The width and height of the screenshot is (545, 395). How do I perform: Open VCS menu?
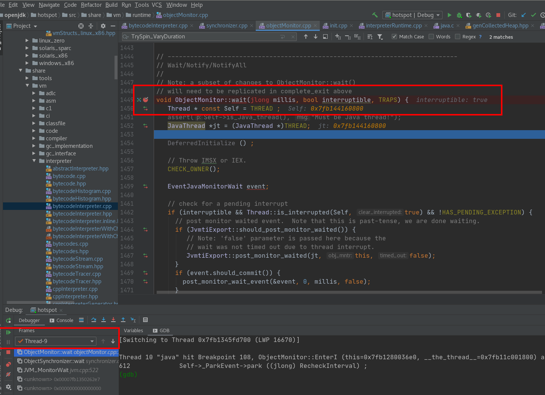click(157, 5)
